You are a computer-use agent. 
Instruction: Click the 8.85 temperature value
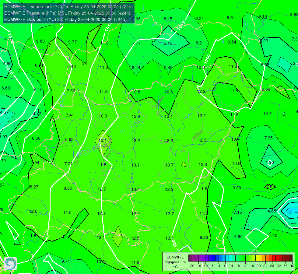click(x=68, y=188)
